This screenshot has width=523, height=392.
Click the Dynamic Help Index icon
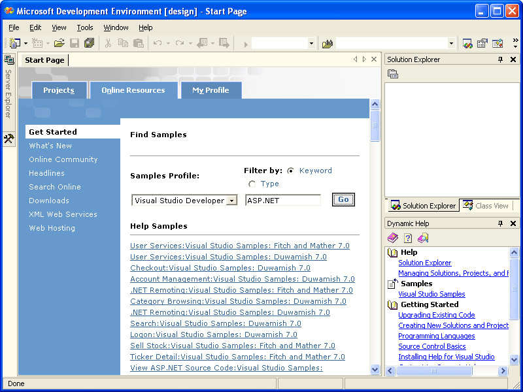tap(407, 238)
